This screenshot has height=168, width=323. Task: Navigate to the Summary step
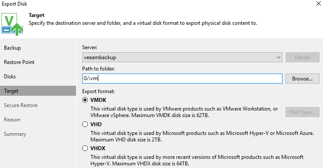(x=15, y=134)
